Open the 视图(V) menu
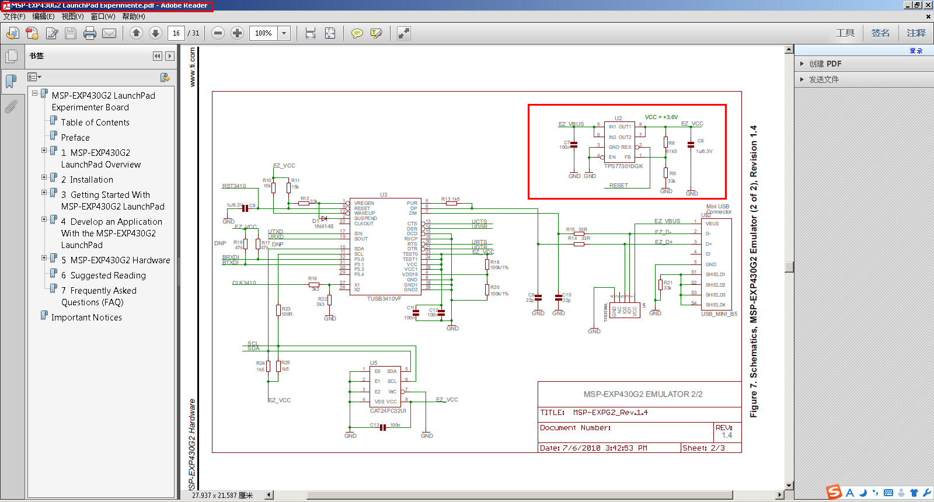 [x=73, y=16]
